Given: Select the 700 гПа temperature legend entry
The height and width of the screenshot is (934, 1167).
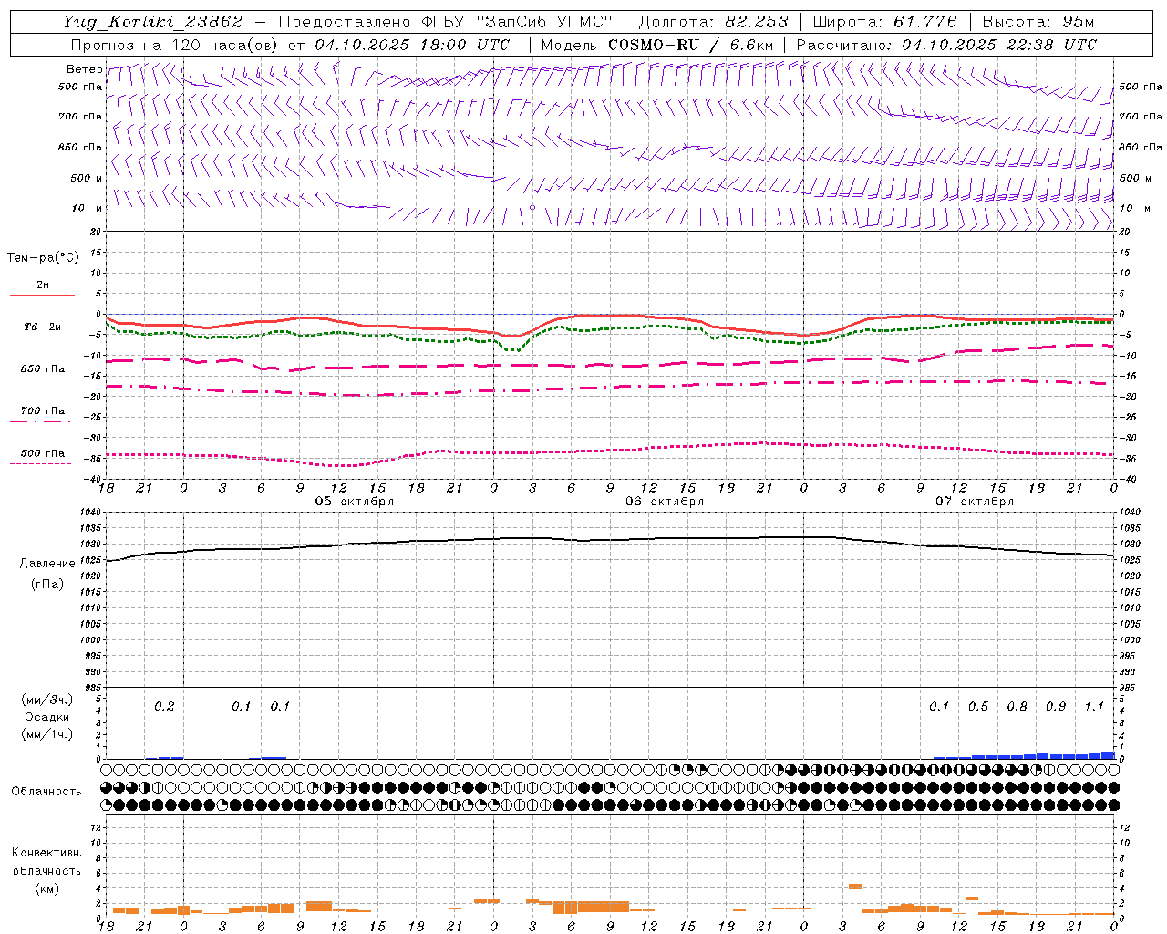Looking at the screenshot, I should pyautogui.click(x=42, y=411).
